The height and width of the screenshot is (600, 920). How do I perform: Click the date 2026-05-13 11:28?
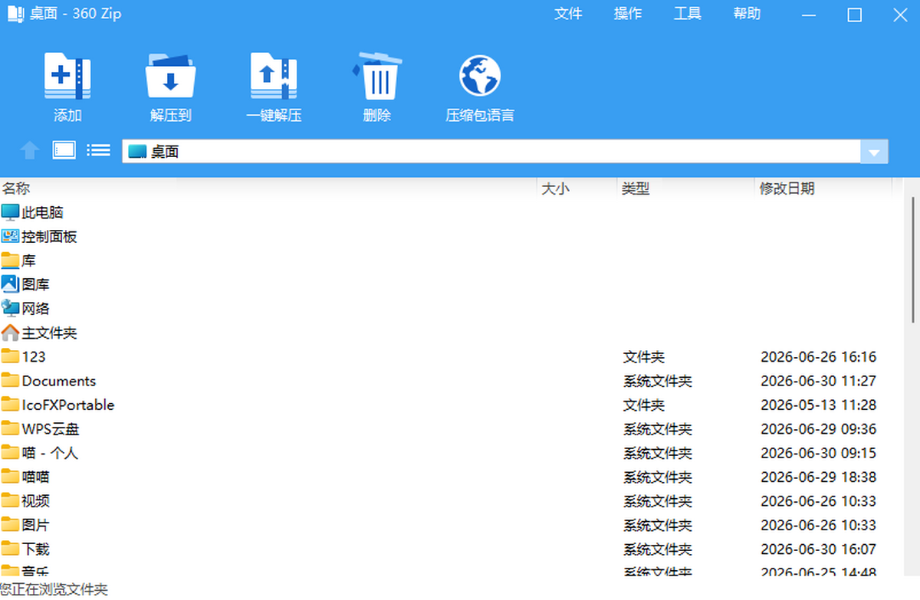tap(818, 405)
